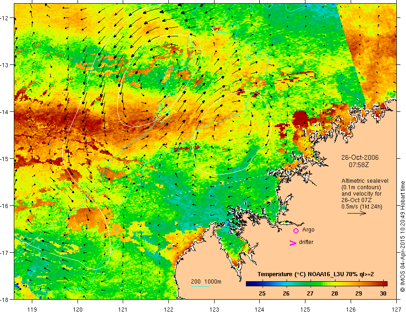Click the longitude axis label '121'
Viewport: 406px width, 313px height.
pyautogui.click(x=123, y=309)
